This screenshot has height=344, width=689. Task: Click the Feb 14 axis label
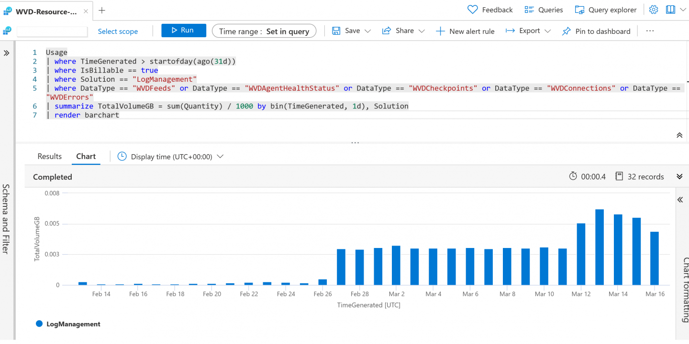pyautogui.click(x=101, y=294)
